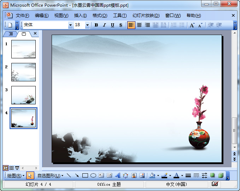Viewport: 240px width, 191px height.
Task: Open the 工具(T) menu
Action: (120, 16)
